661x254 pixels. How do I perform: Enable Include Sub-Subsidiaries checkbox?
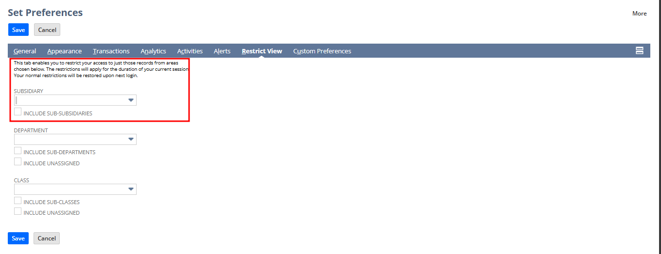(18, 112)
